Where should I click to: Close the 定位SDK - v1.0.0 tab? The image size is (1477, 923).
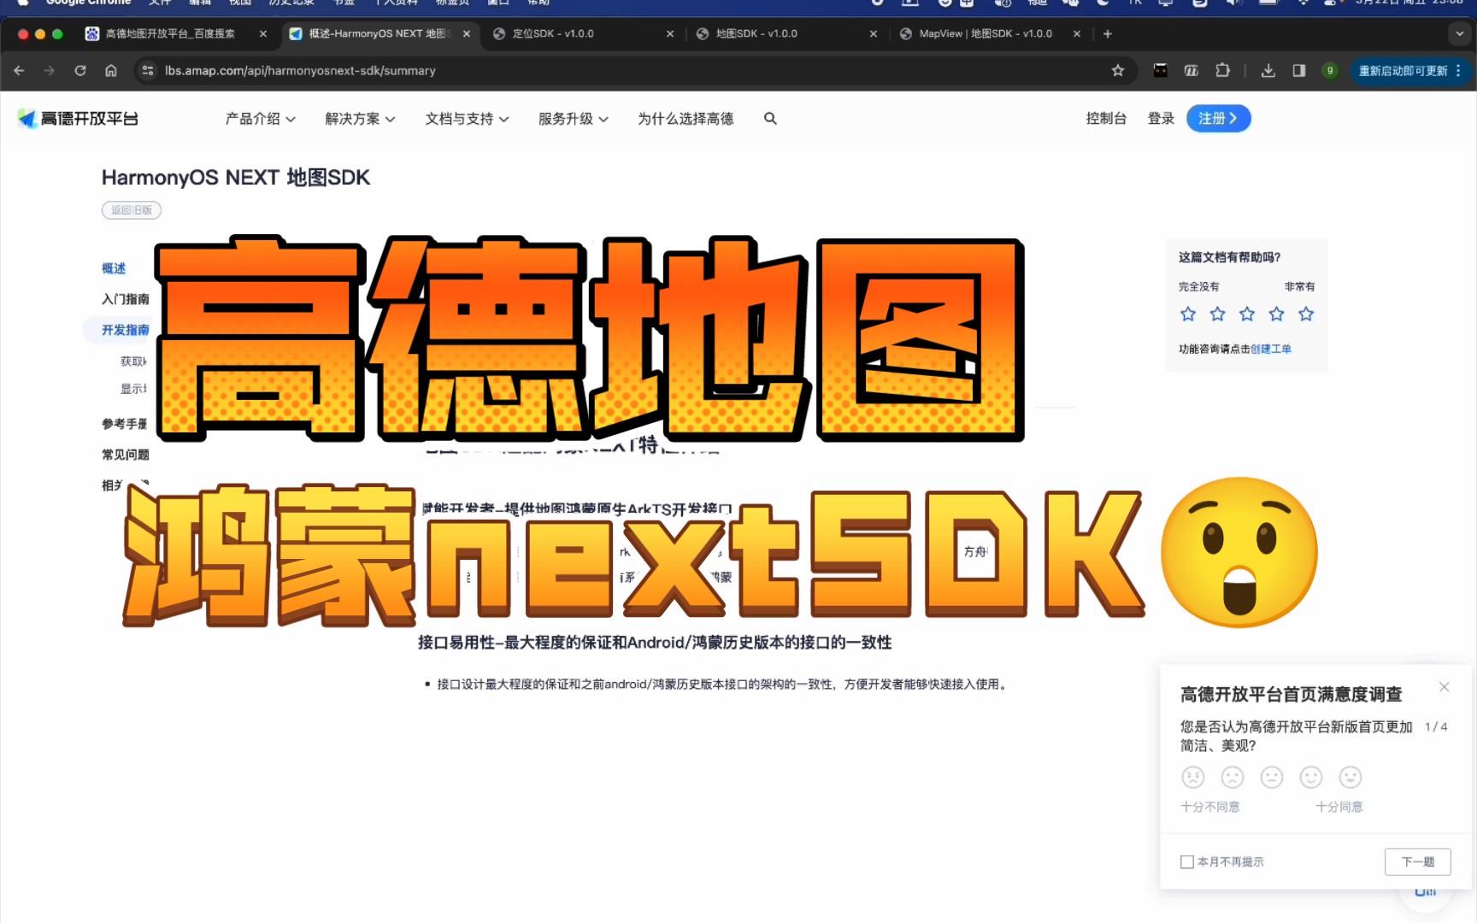(670, 34)
